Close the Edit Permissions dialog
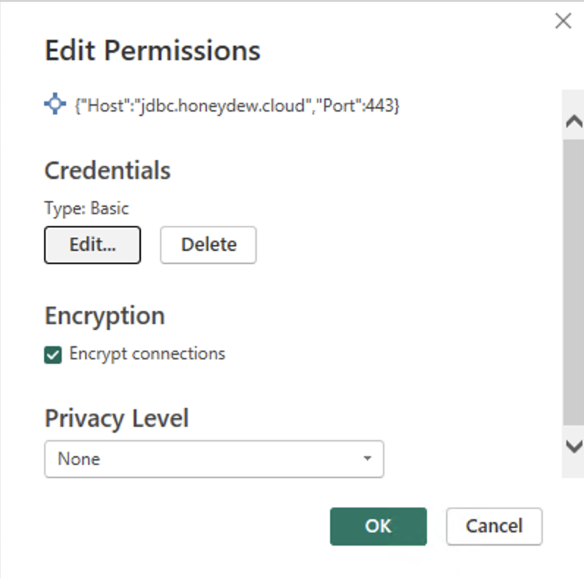The image size is (584, 578). pyautogui.click(x=563, y=21)
